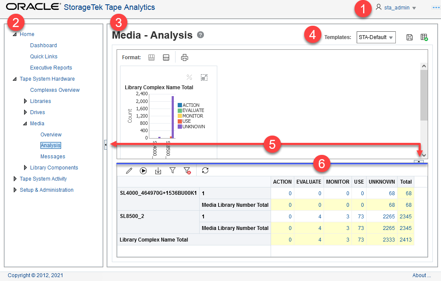Click the add table template icon
This screenshot has height=281, width=441.
tap(424, 37)
